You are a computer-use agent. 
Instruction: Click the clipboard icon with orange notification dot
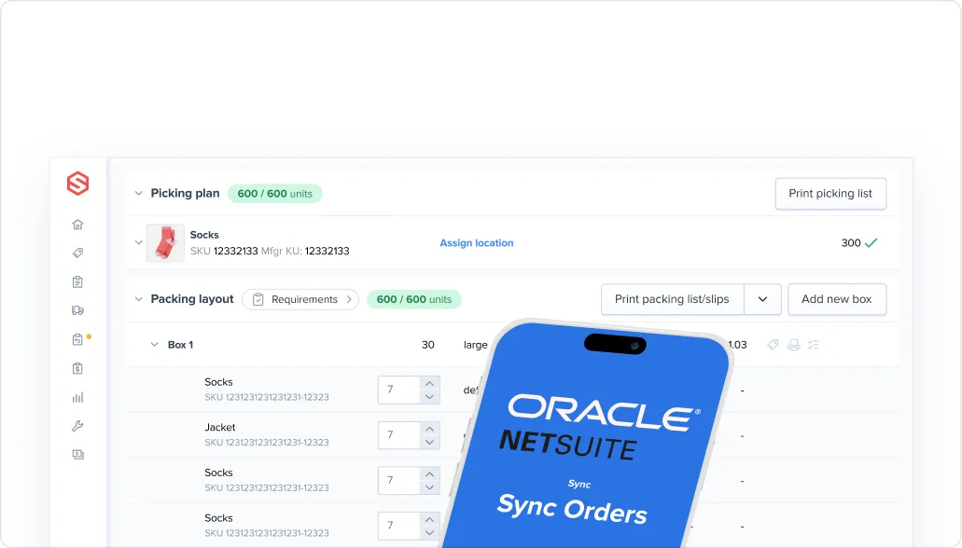tap(77, 339)
